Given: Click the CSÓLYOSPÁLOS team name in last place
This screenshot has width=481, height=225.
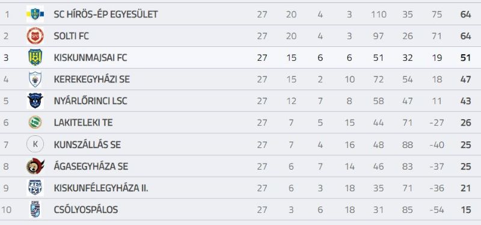Looking at the screenshot, I should (86, 209).
